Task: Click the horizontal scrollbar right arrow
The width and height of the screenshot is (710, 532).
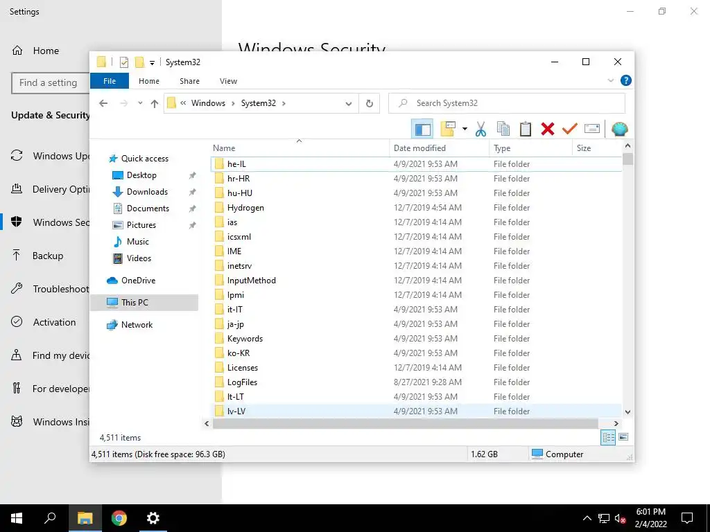Action: point(616,424)
